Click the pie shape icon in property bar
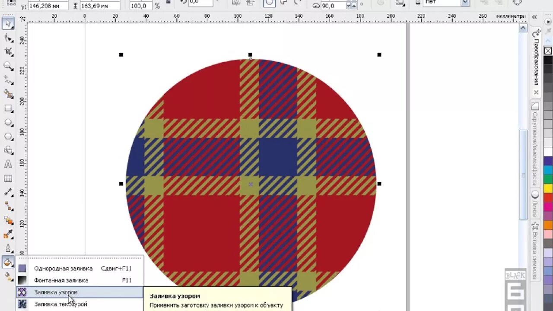553x311 pixels. (283, 3)
